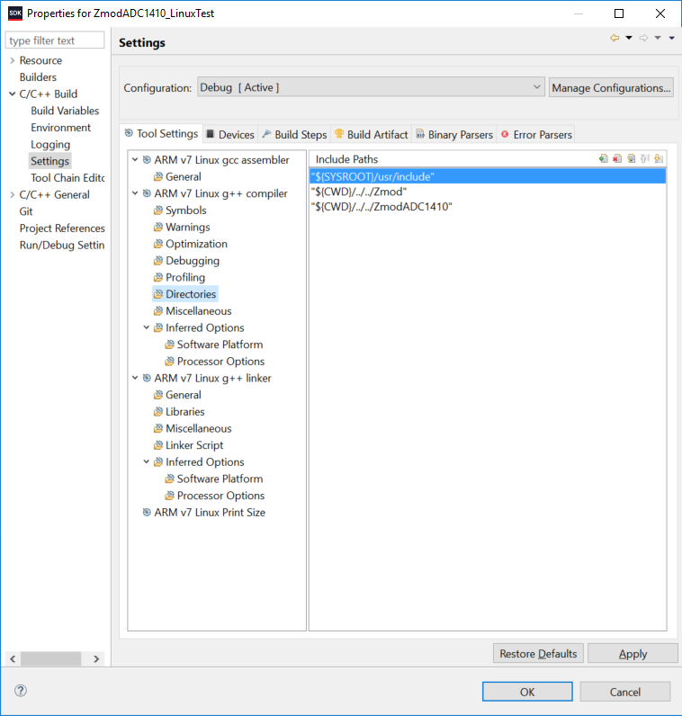The image size is (682, 716).
Task: Switch to the Tool Settings tab
Action: pyautogui.click(x=161, y=133)
